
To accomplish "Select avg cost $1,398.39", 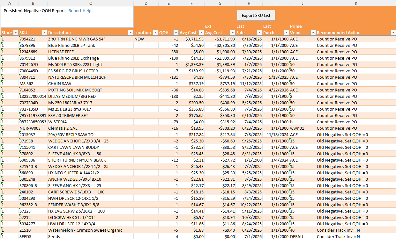I will pyautogui.click(x=191, y=64).
